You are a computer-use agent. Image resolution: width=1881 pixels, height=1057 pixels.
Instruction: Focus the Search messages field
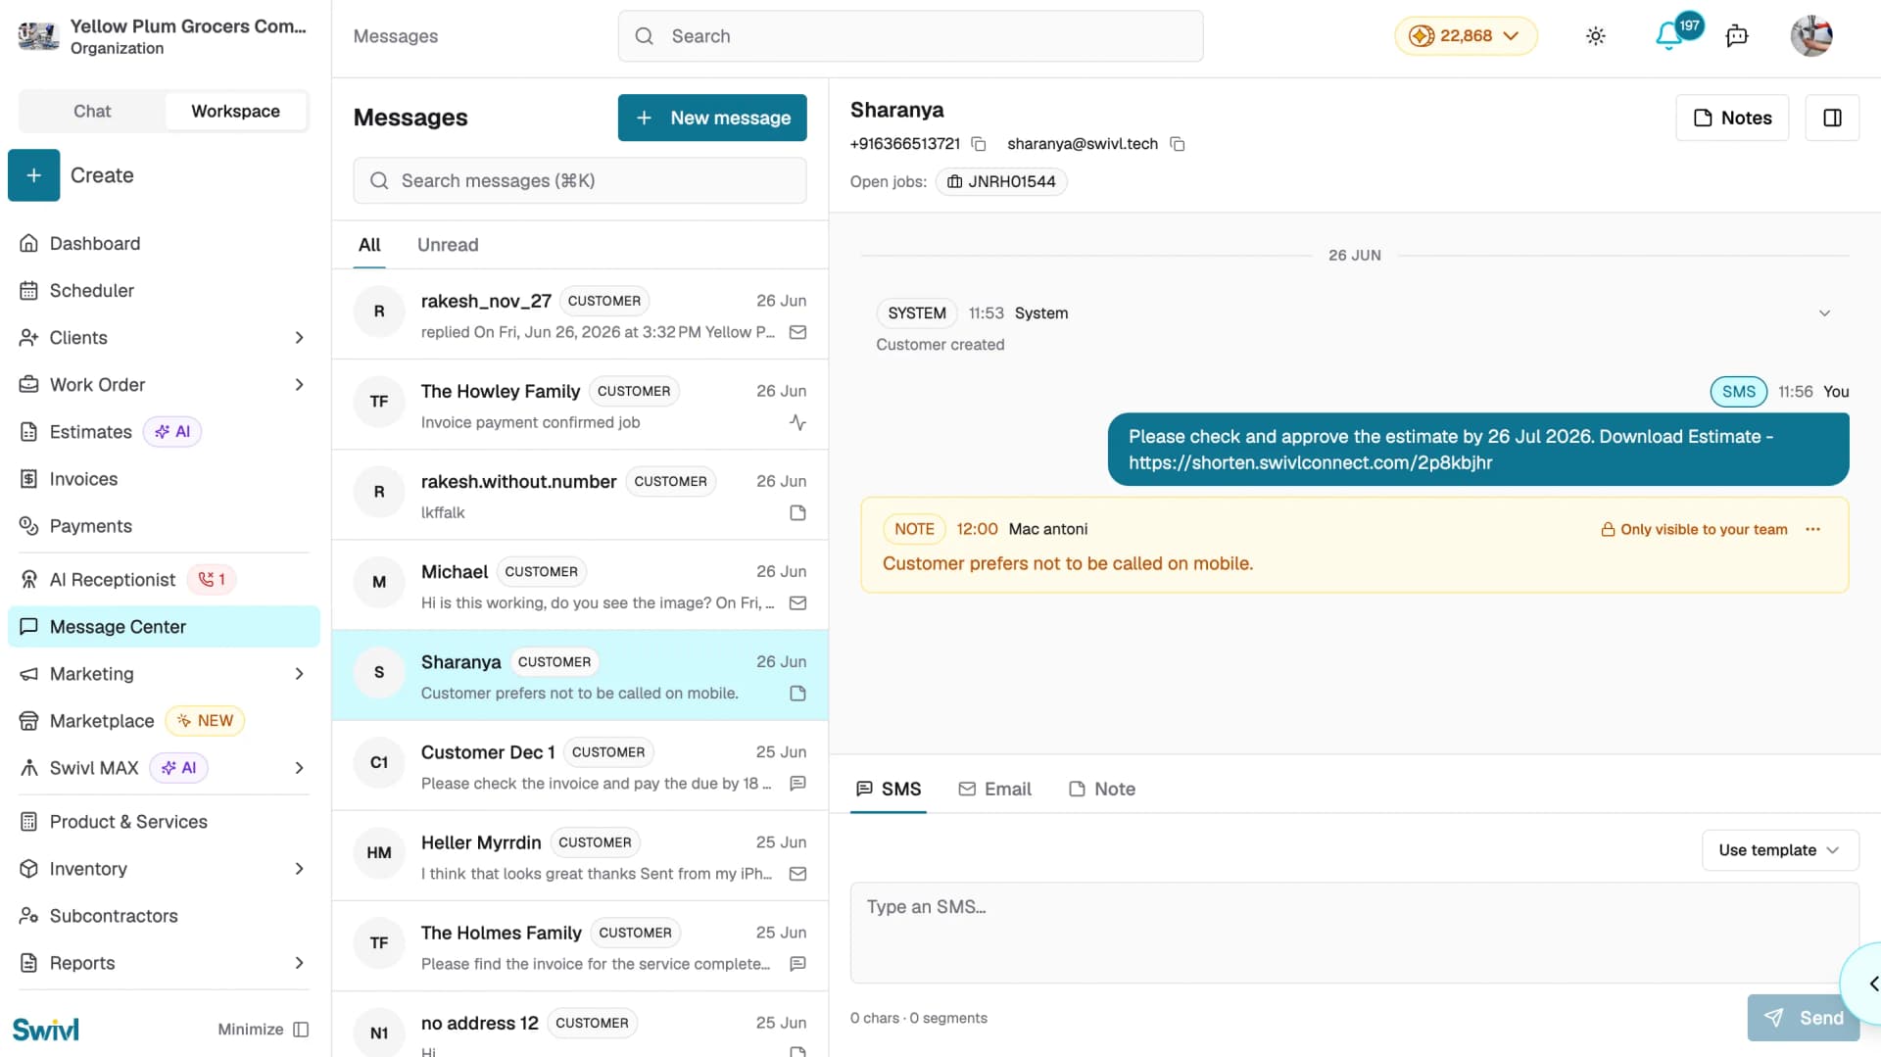(x=580, y=181)
